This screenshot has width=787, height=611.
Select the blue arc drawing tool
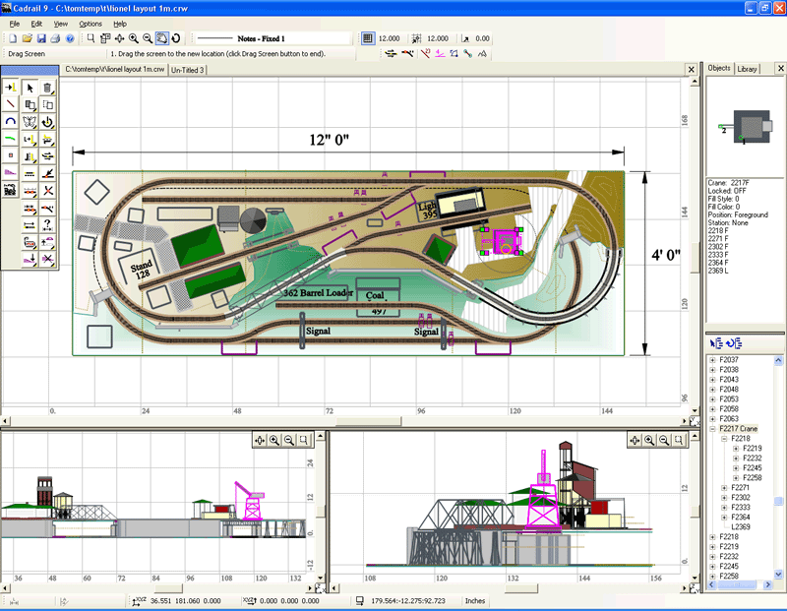click(11, 121)
